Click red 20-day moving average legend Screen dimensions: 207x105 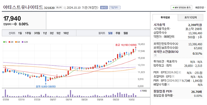coord(11,42)
